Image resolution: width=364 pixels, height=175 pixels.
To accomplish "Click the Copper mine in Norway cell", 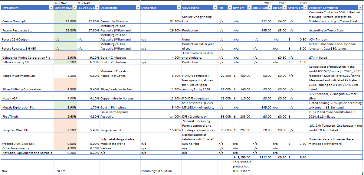I will coord(120,96).
